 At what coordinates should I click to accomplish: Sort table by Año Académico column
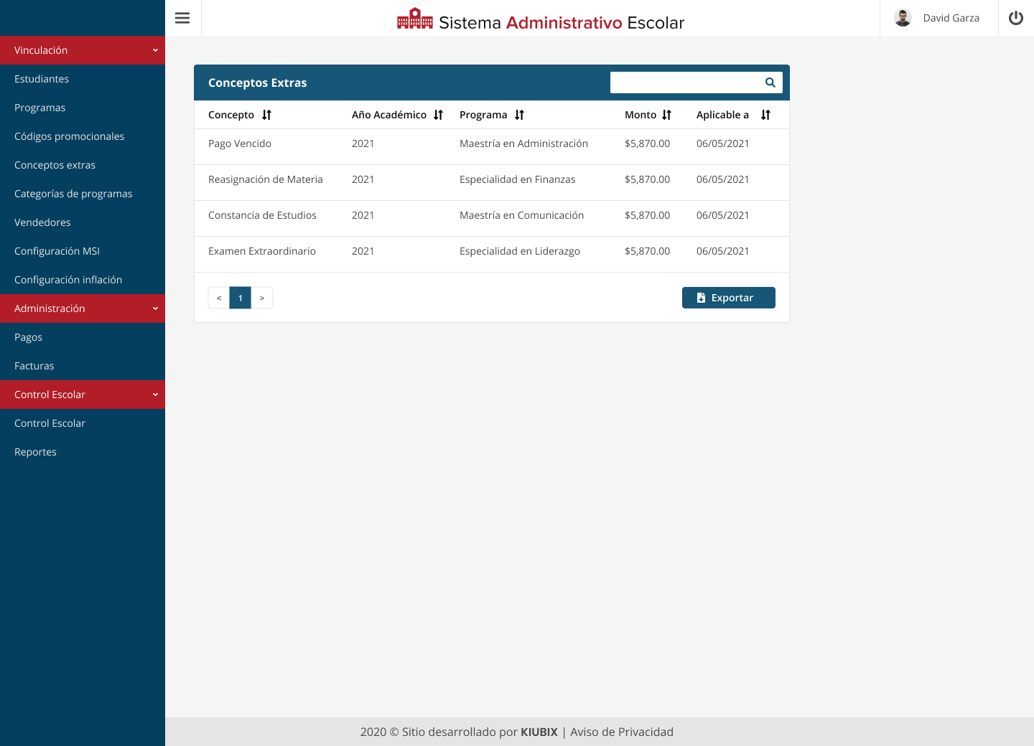[438, 115]
